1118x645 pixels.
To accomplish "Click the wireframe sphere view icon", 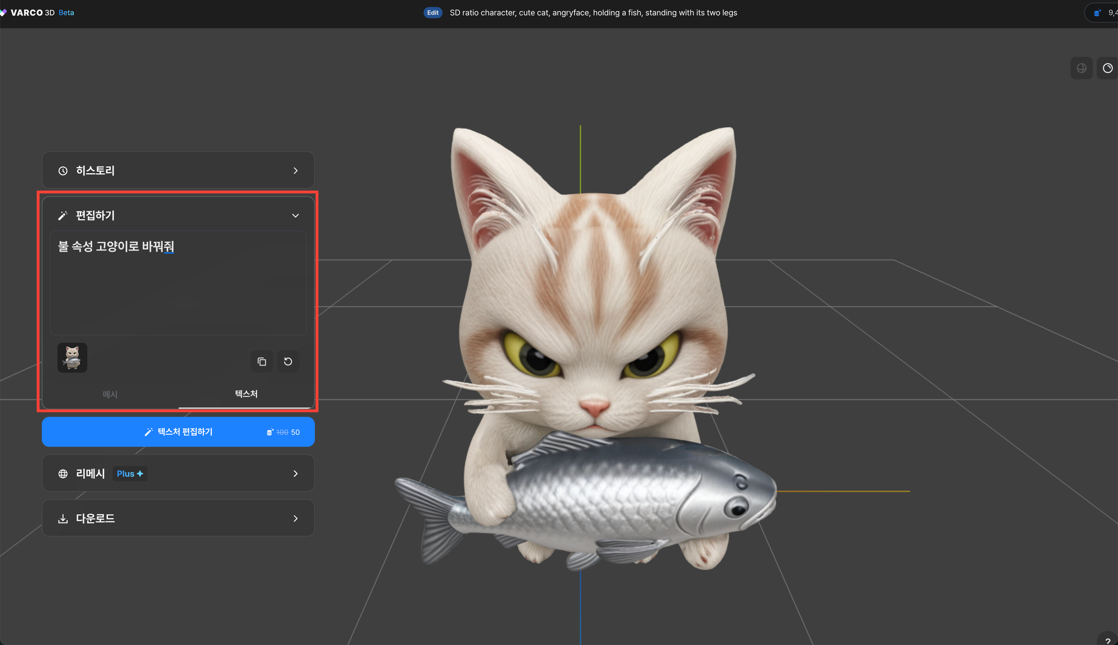I will coord(1081,68).
